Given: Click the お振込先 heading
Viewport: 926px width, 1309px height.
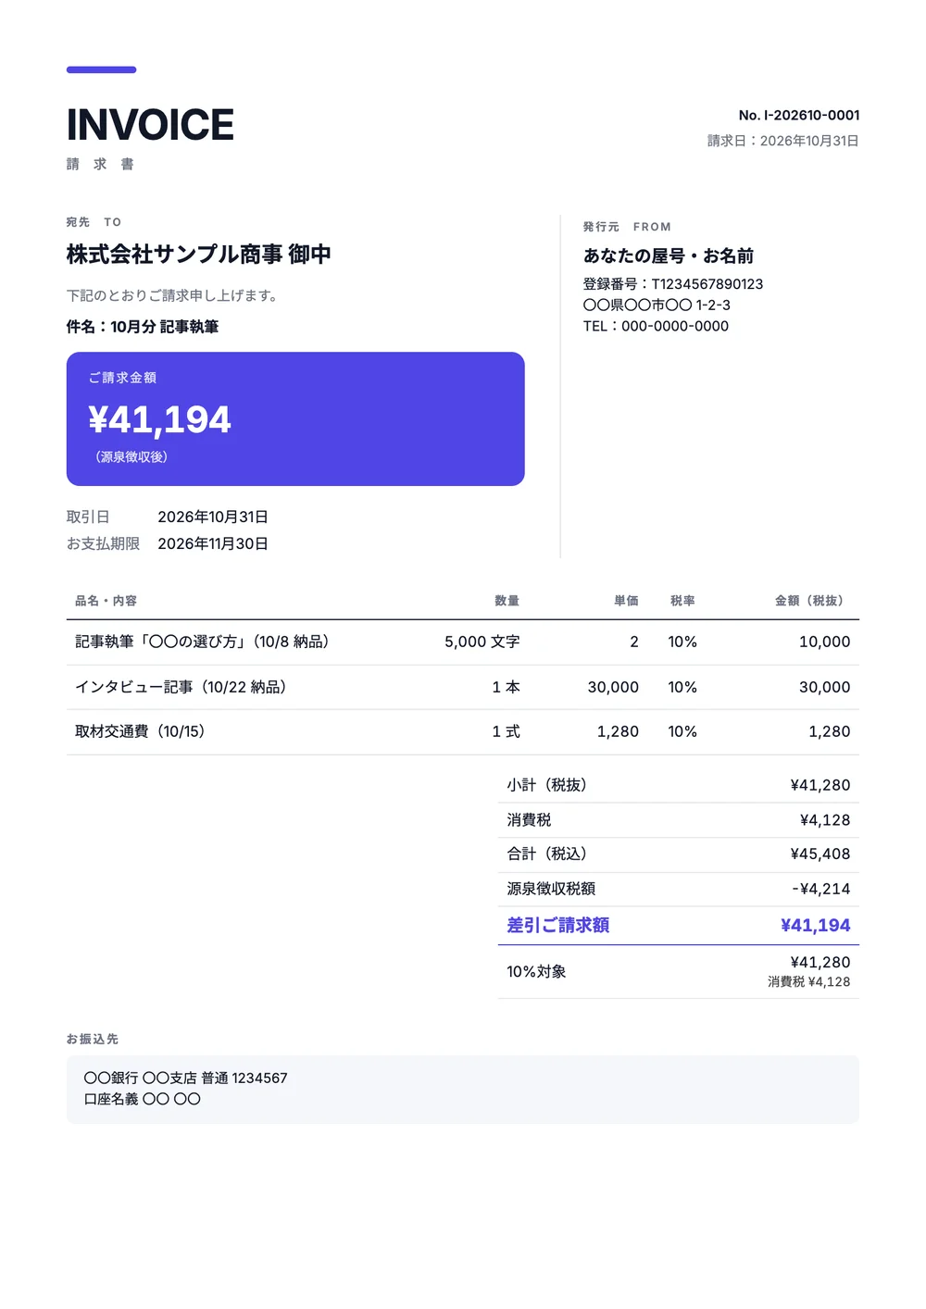Looking at the screenshot, I should pyautogui.click(x=93, y=1040).
